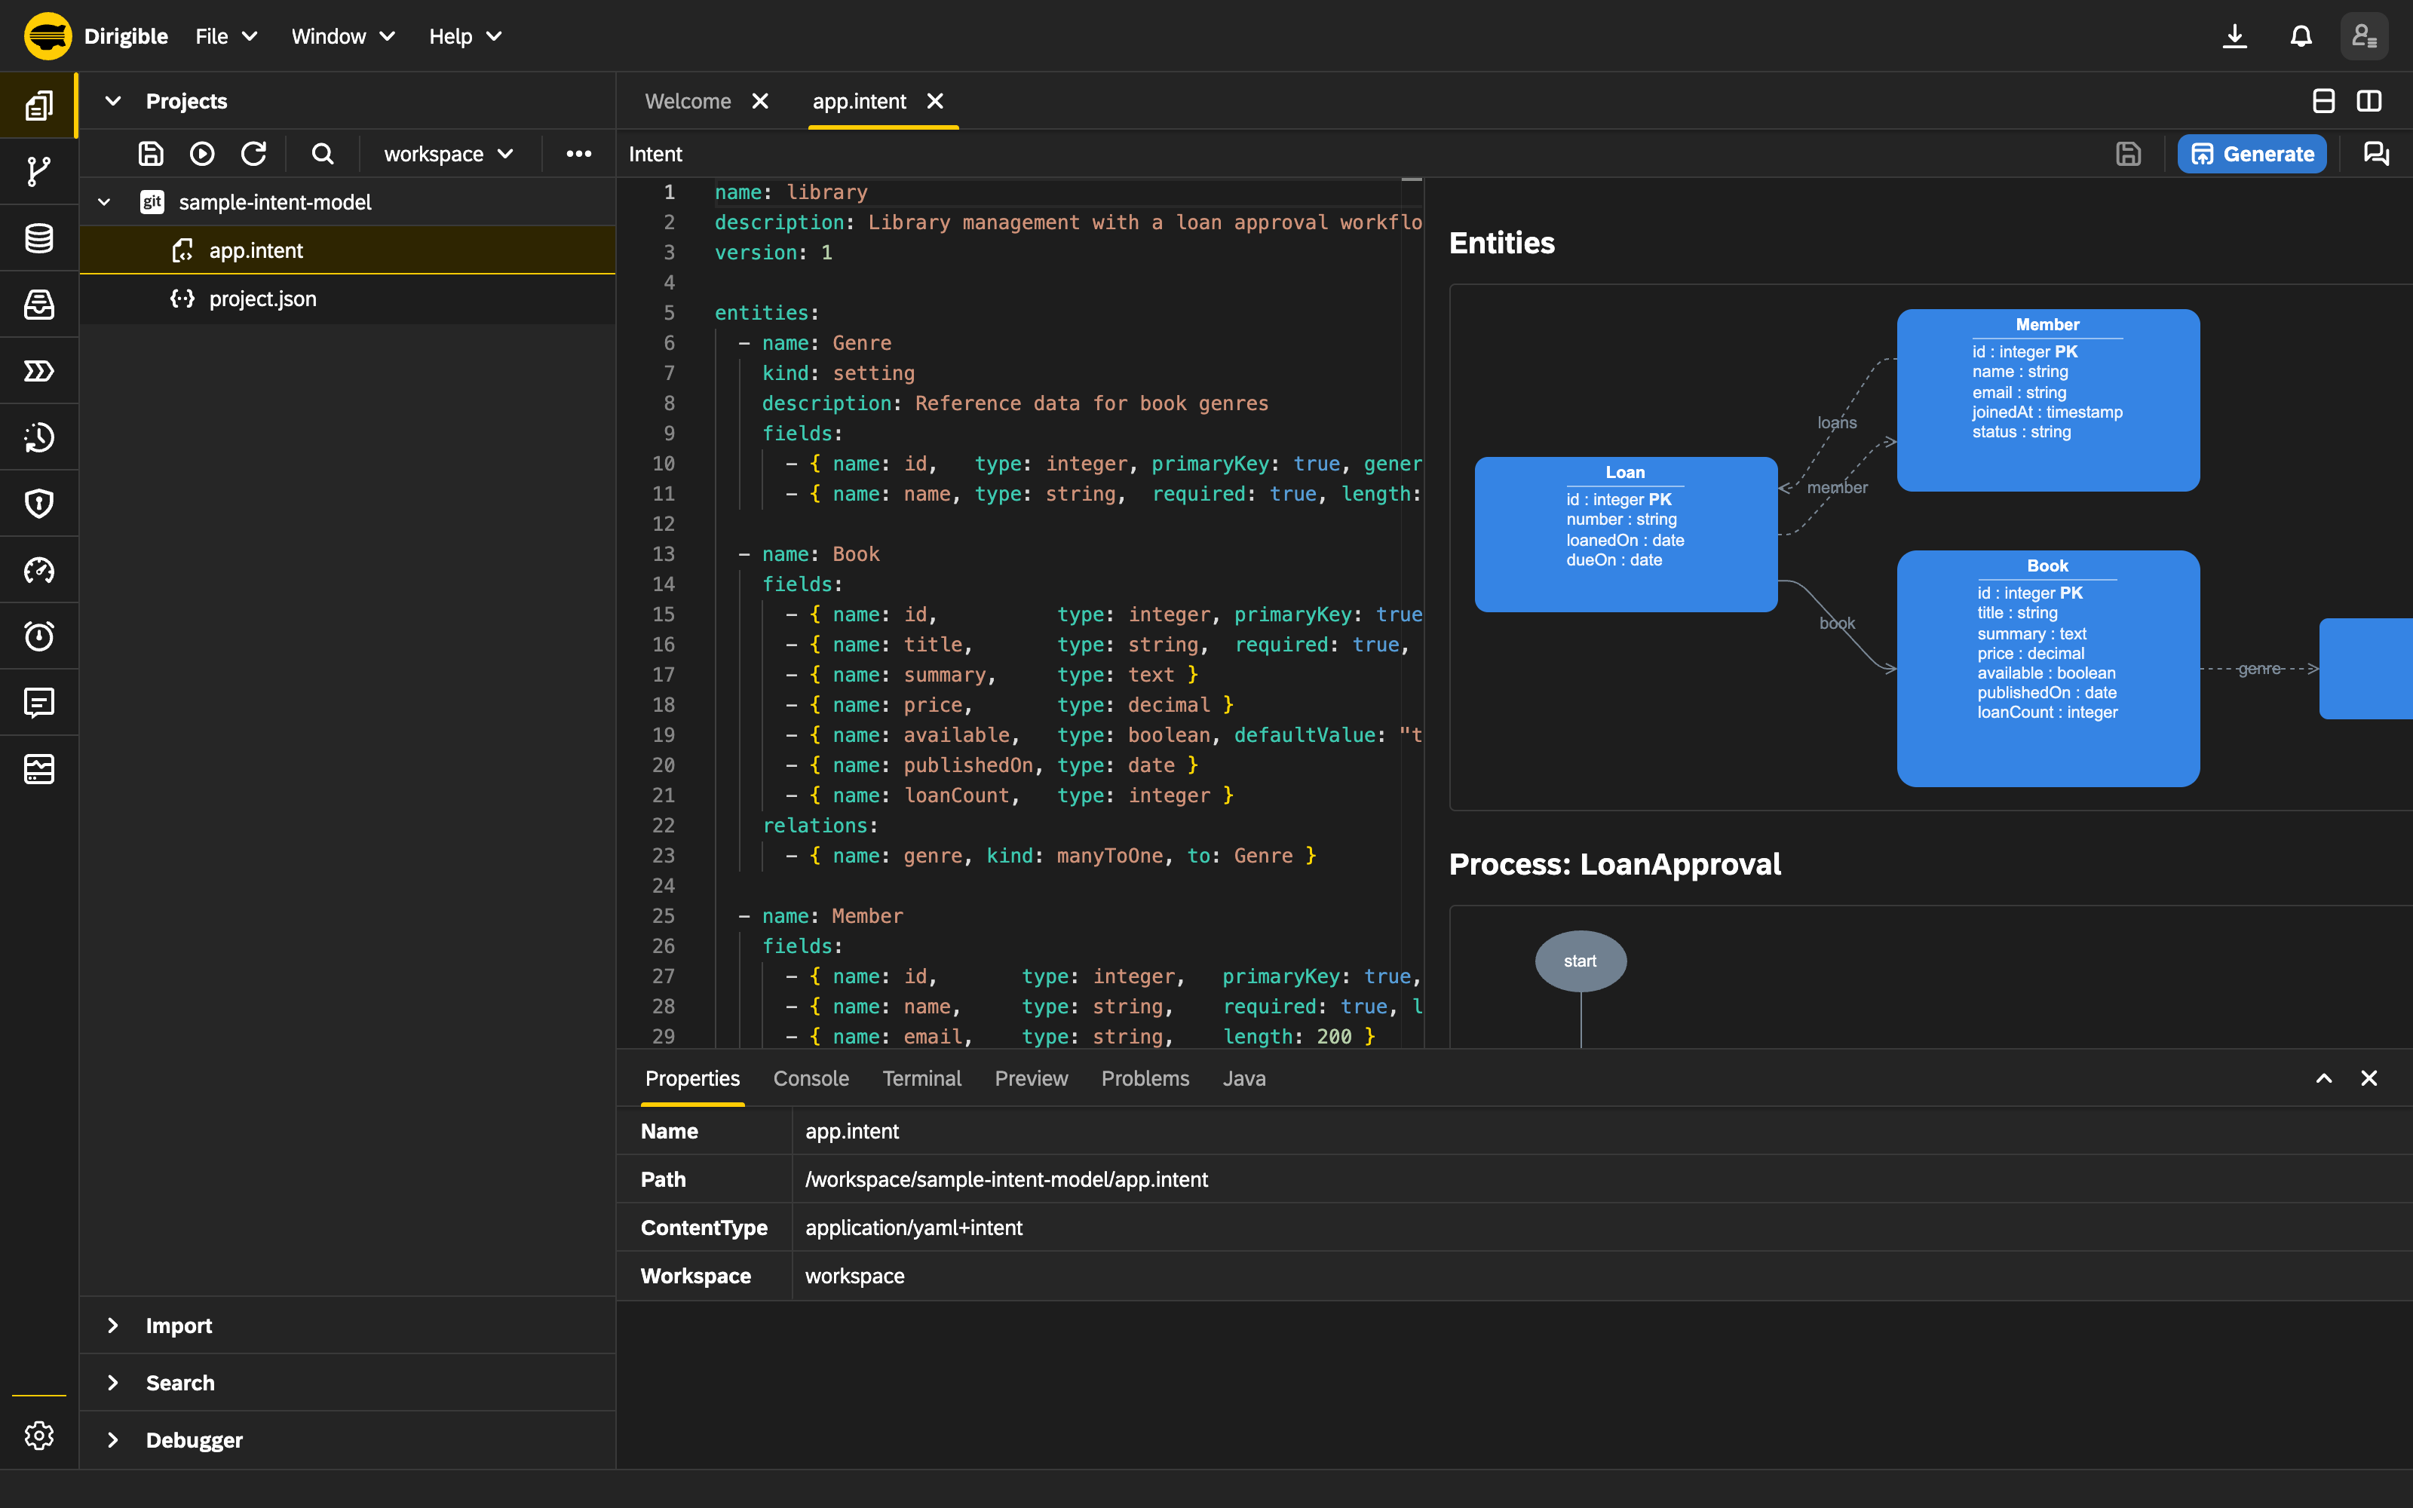Click the Generate button
The width and height of the screenshot is (2413, 1508).
pos(2252,154)
